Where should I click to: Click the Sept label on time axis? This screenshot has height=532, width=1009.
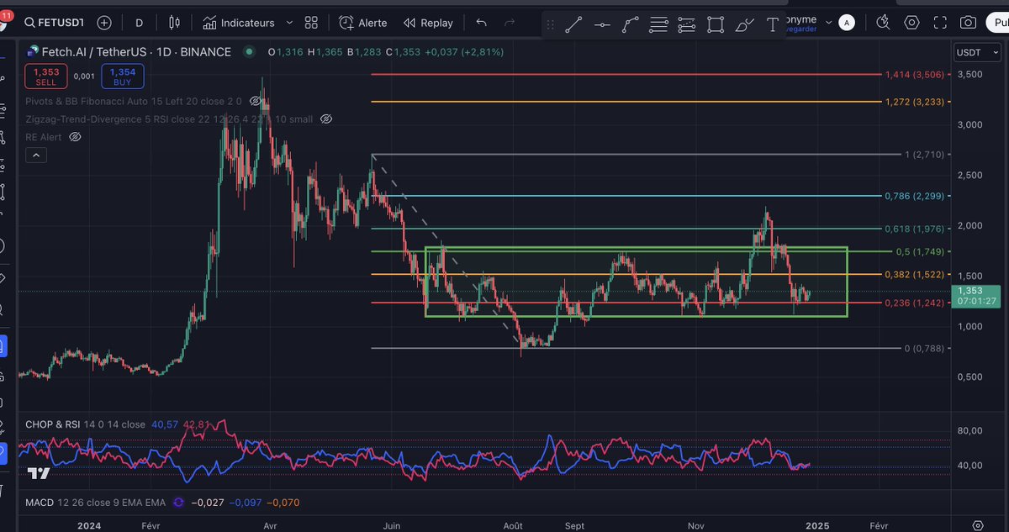[x=574, y=525]
